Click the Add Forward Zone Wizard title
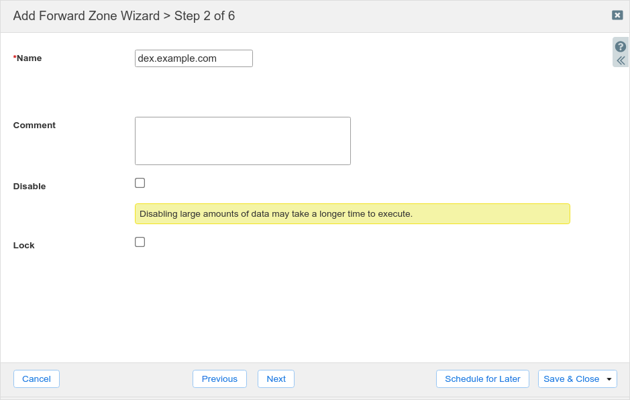630x400 pixels. [86, 15]
